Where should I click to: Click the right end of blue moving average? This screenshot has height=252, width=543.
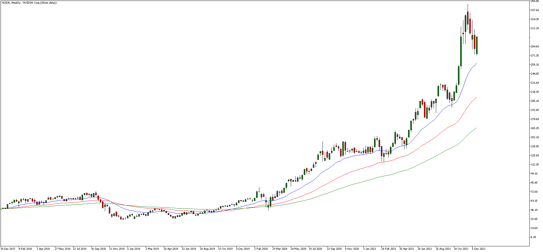(x=476, y=63)
